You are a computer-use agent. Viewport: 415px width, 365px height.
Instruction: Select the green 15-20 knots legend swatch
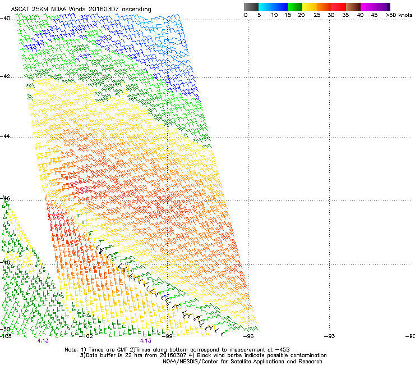[295, 7]
